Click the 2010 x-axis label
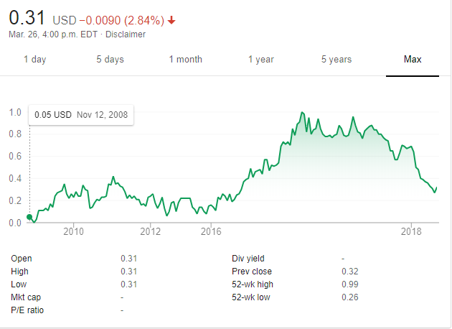This screenshot has width=452, height=329. (x=73, y=231)
